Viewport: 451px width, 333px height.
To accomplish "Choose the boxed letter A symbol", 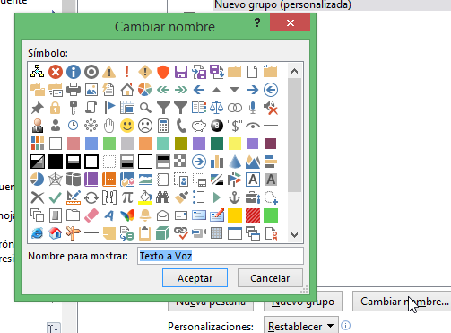I will (253, 180).
